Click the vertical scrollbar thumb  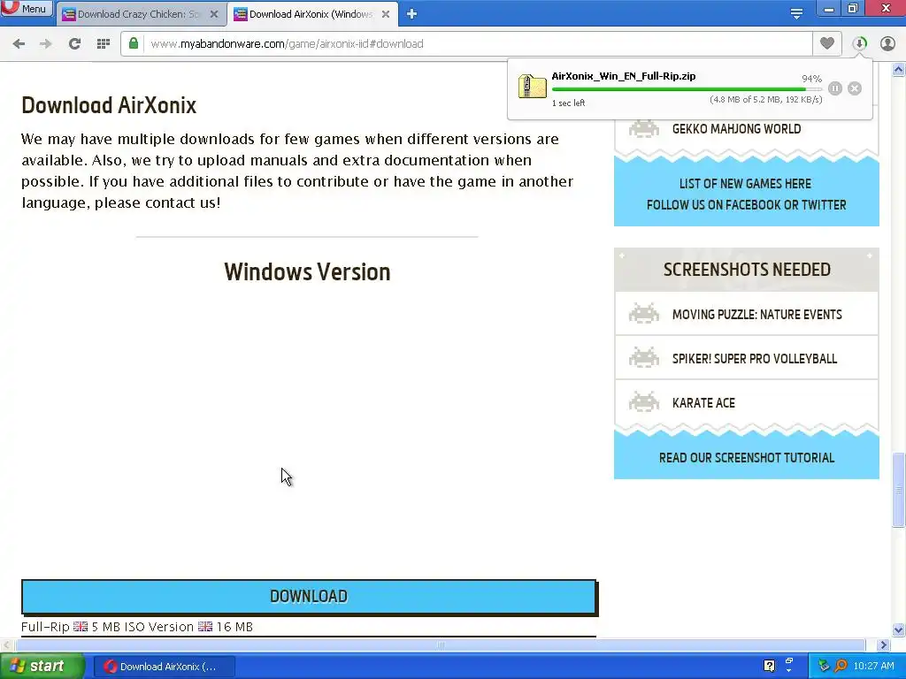tap(899, 490)
